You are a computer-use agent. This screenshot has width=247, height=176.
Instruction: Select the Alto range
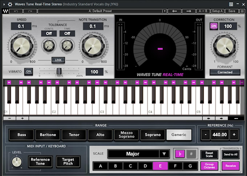(x=100, y=135)
